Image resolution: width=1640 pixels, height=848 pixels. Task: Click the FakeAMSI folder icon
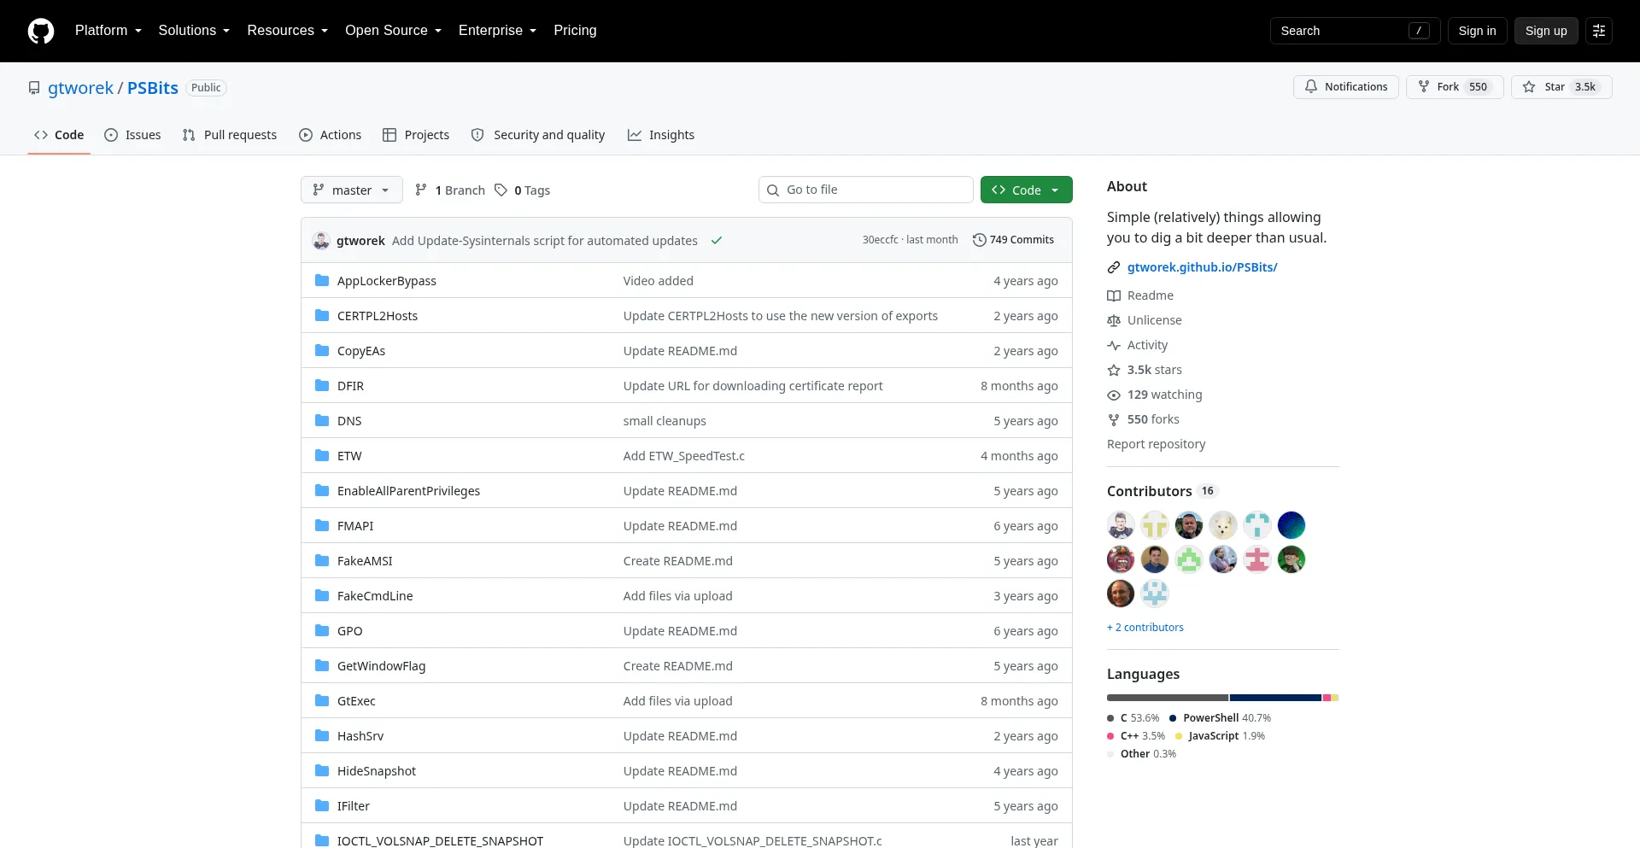point(322,561)
